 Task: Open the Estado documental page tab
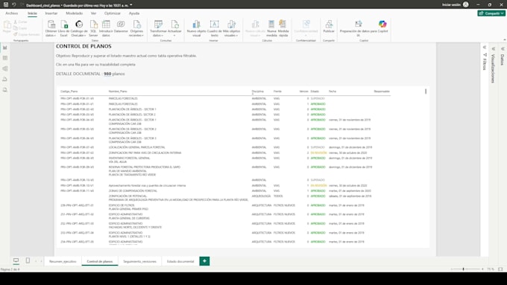pos(180,261)
